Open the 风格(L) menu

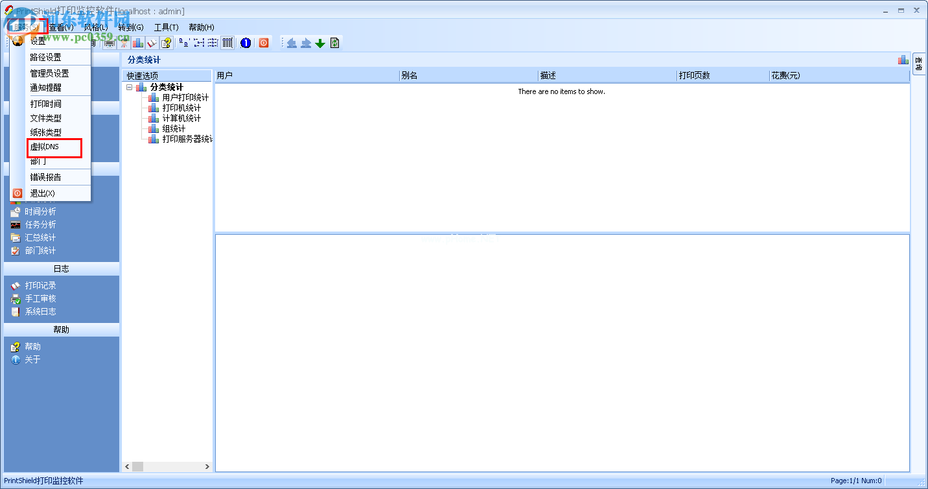point(96,27)
